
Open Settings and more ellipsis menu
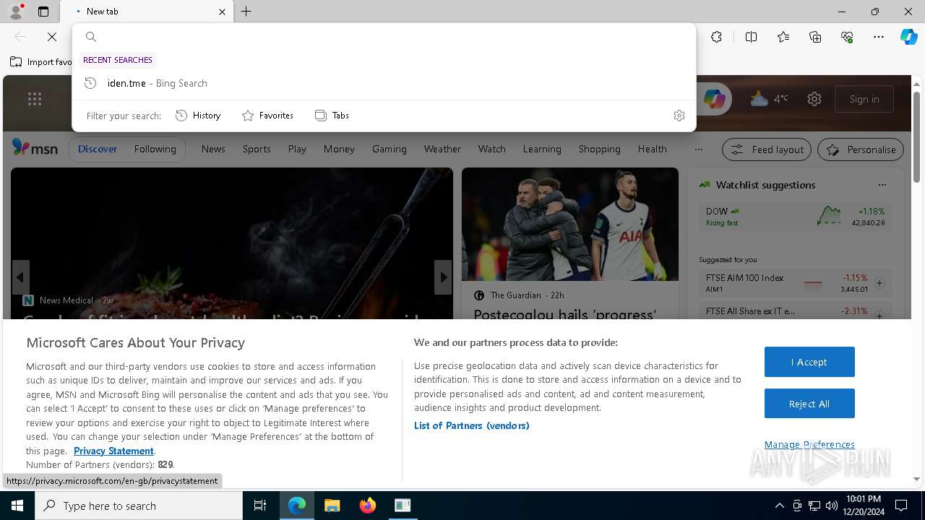879,37
